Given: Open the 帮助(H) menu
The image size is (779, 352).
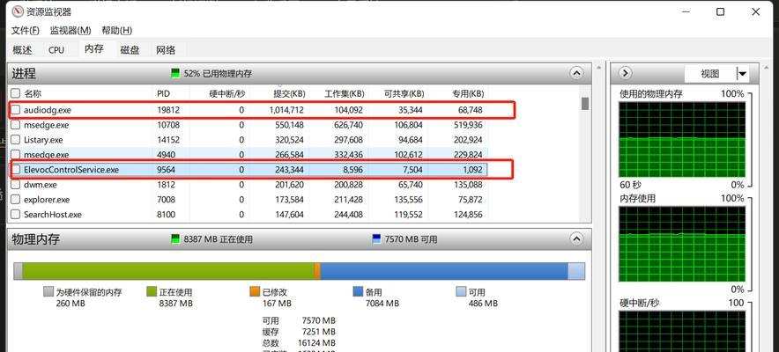Looking at the screenshot, I should [116, 30].
